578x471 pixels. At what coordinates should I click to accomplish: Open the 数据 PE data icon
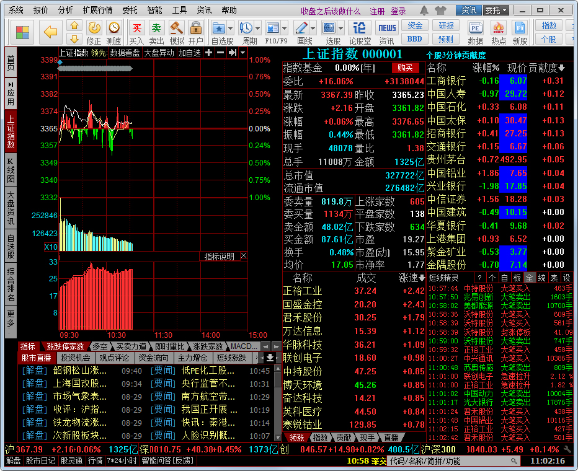[476, 32]
